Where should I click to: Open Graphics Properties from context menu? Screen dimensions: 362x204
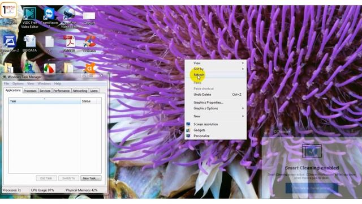click(x=216, y=102)
